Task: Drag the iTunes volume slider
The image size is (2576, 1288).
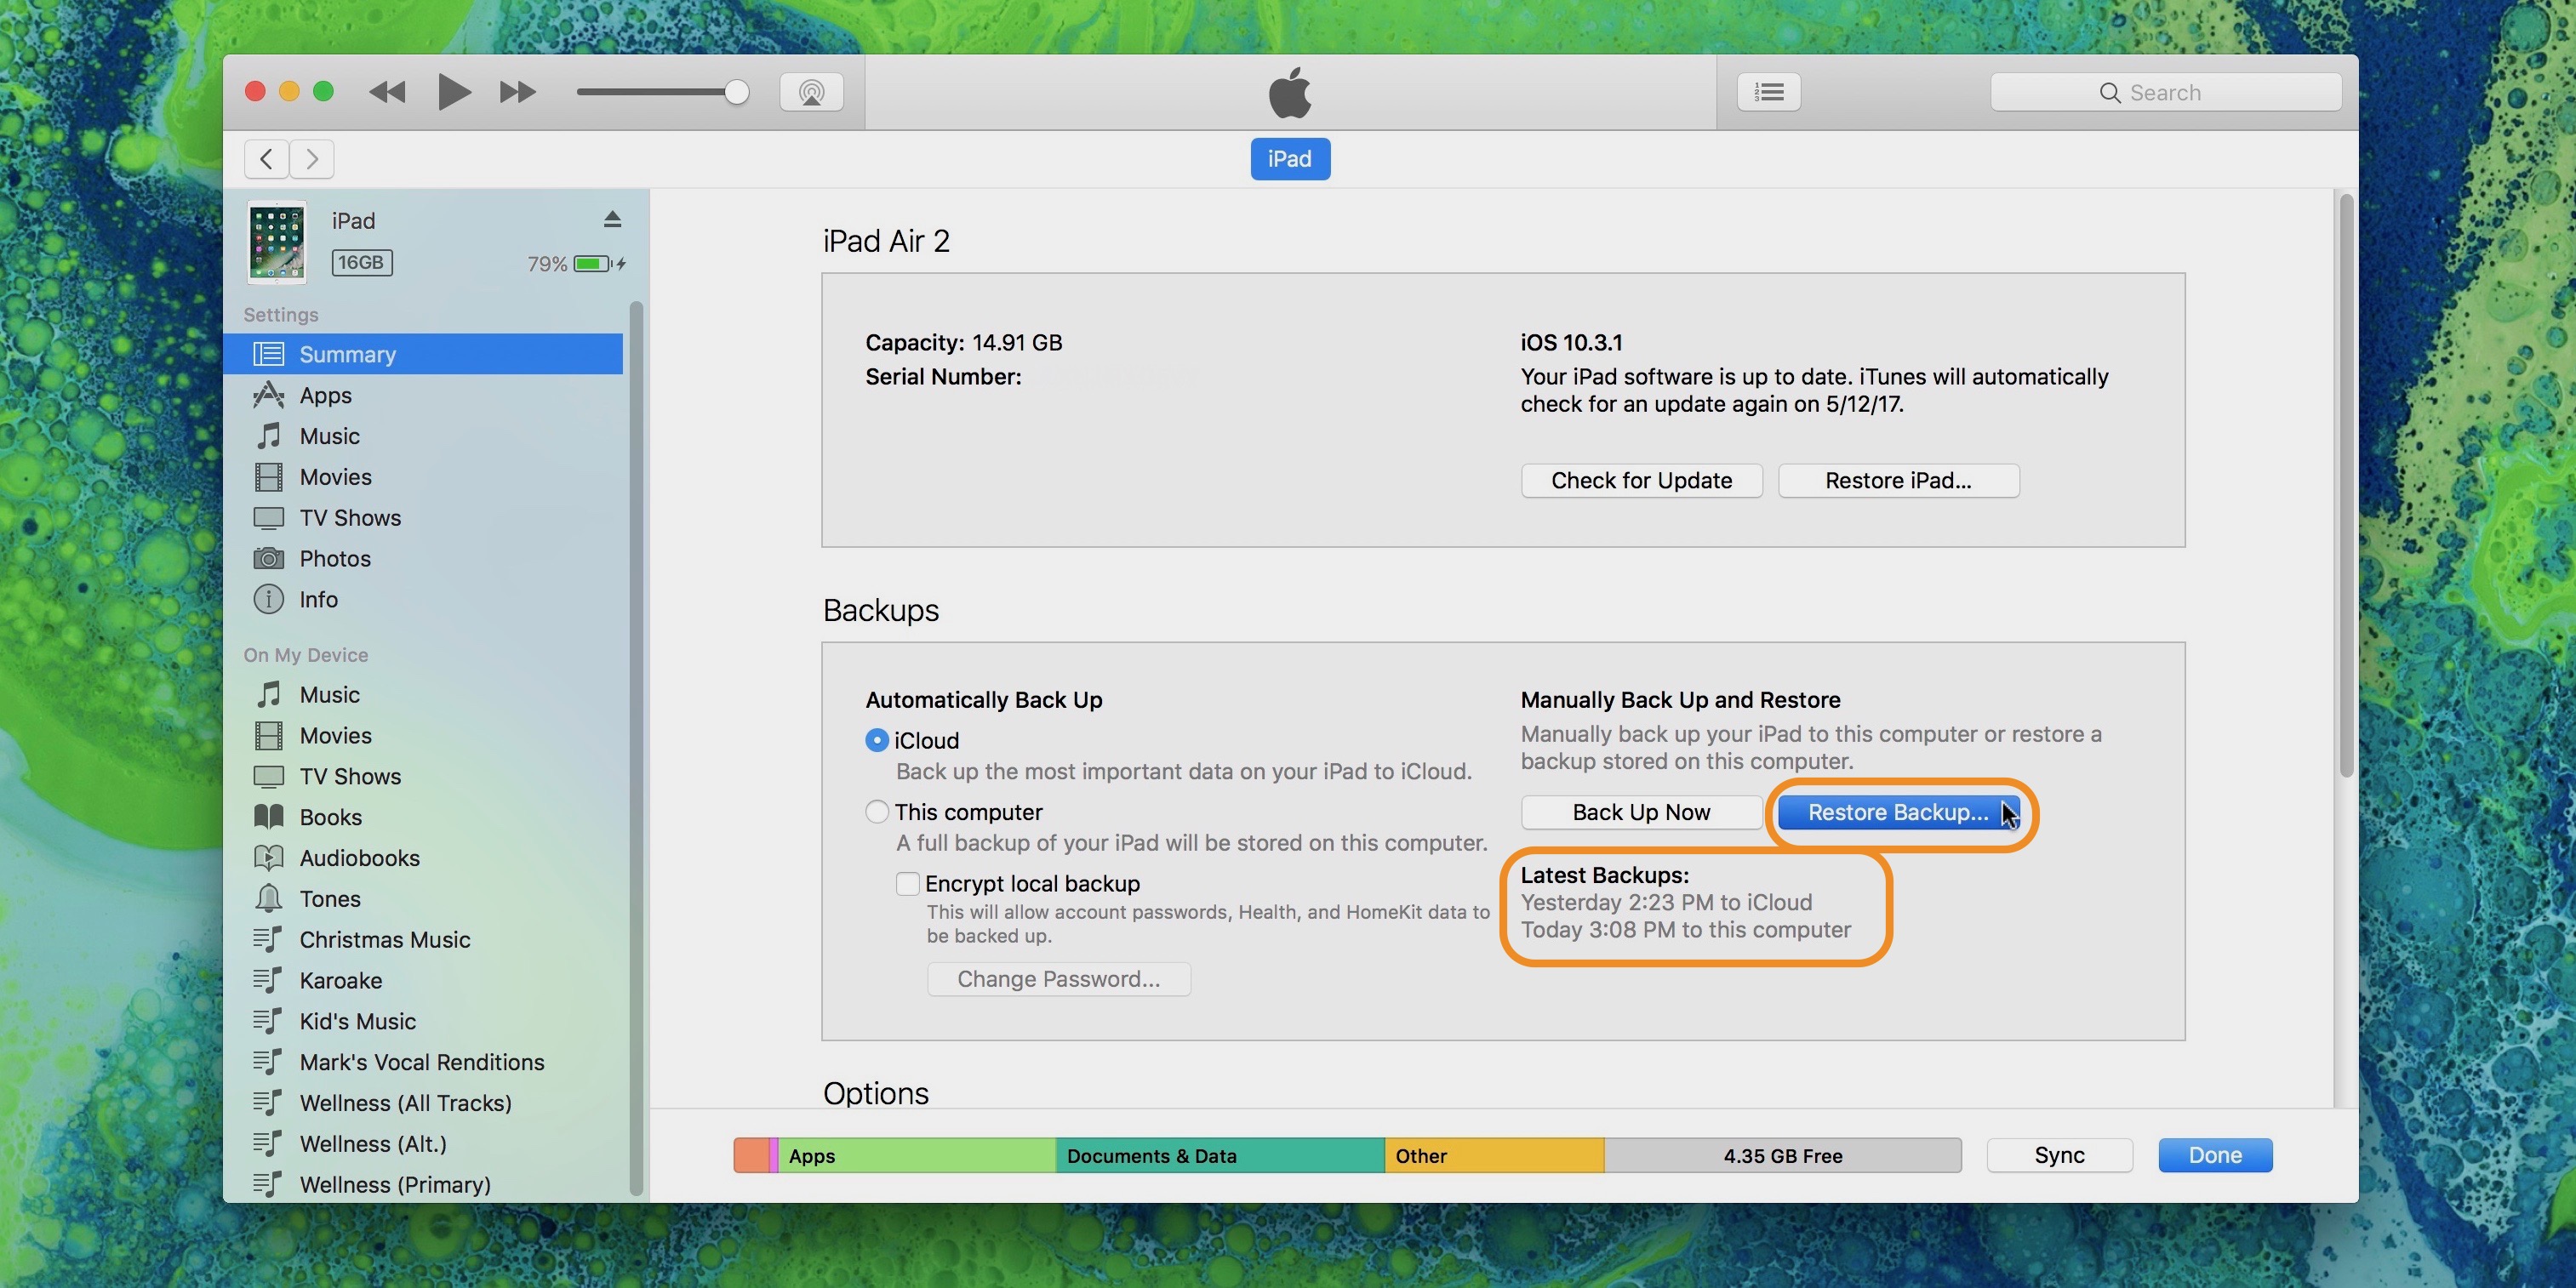Action: point(736,90)
